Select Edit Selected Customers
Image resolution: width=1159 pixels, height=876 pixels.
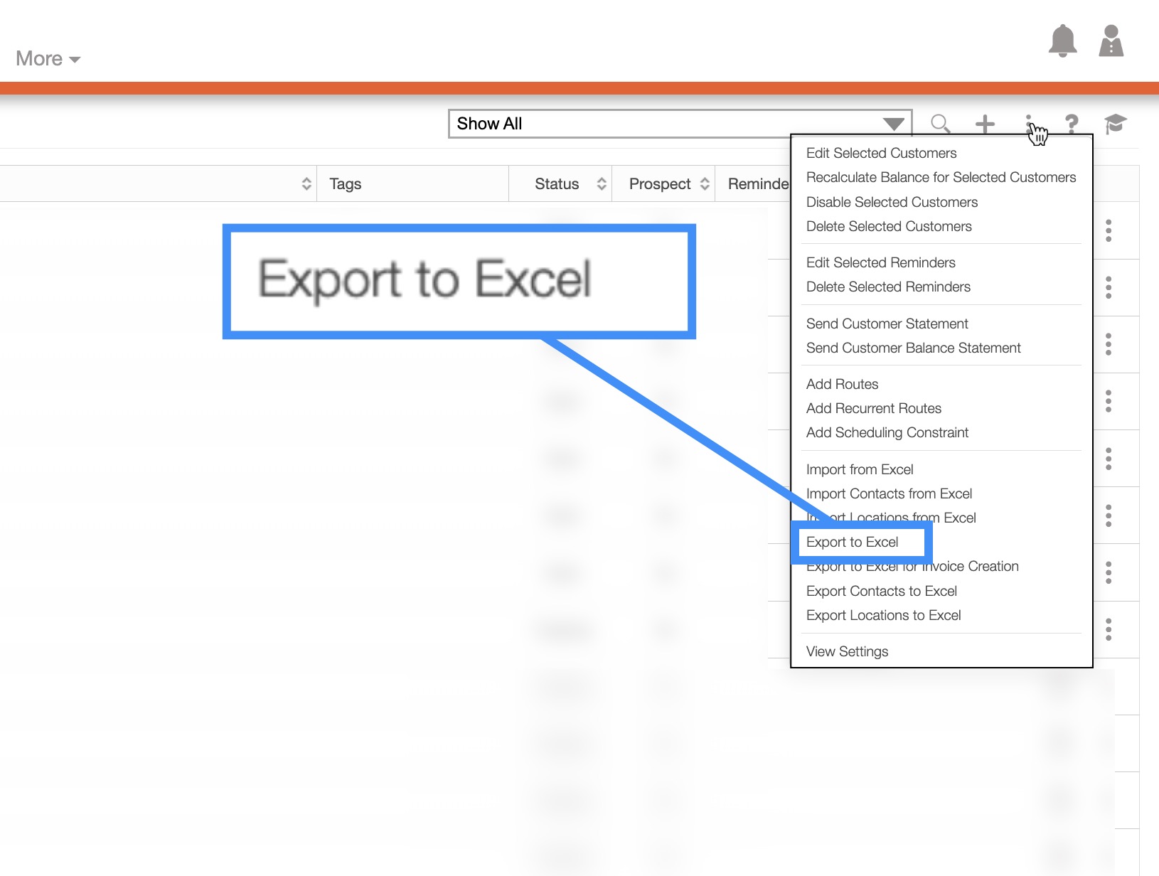tap(881, 153)
